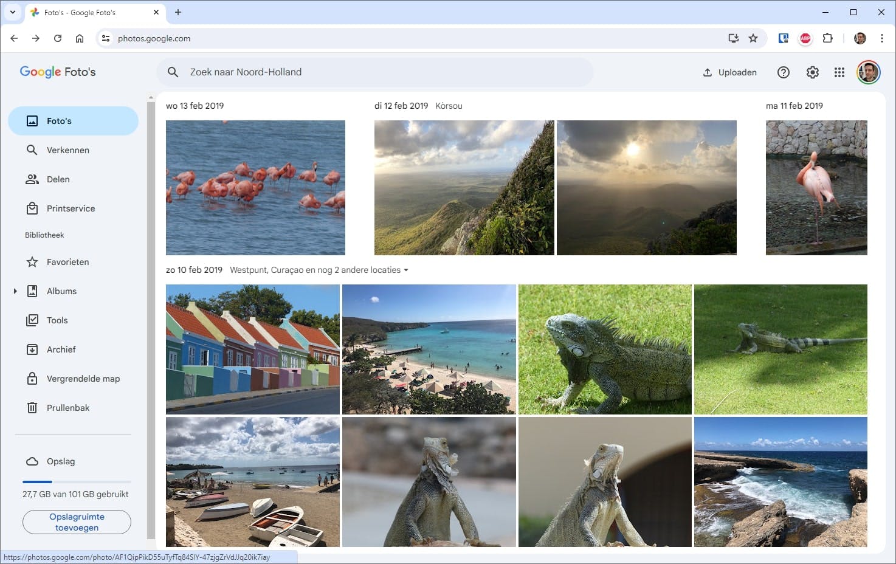Open the Google apps grid icon
Image resolution: width=896 pixels, height=564 pixels.
[839, 72]
